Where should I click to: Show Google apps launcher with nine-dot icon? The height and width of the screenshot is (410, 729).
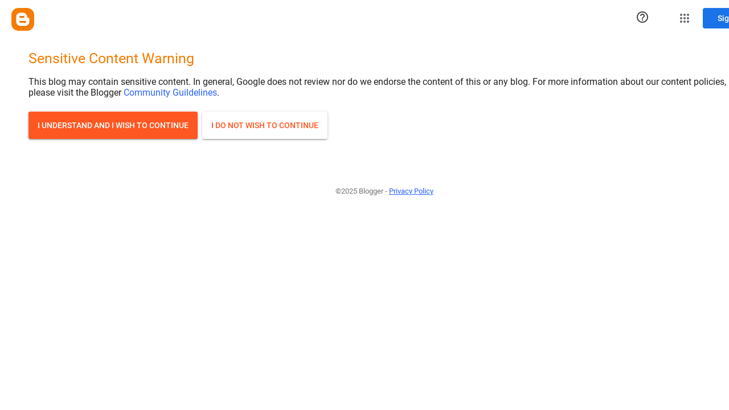coord(685,18)
